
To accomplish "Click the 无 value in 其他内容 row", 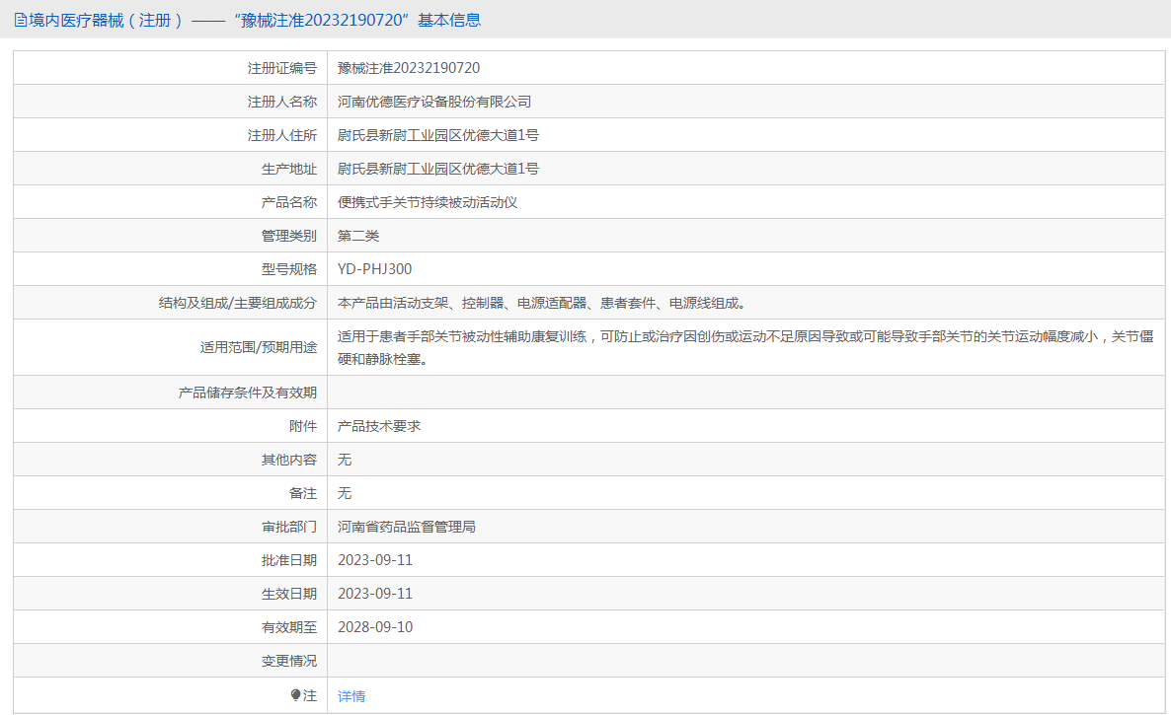I will 345,460.
